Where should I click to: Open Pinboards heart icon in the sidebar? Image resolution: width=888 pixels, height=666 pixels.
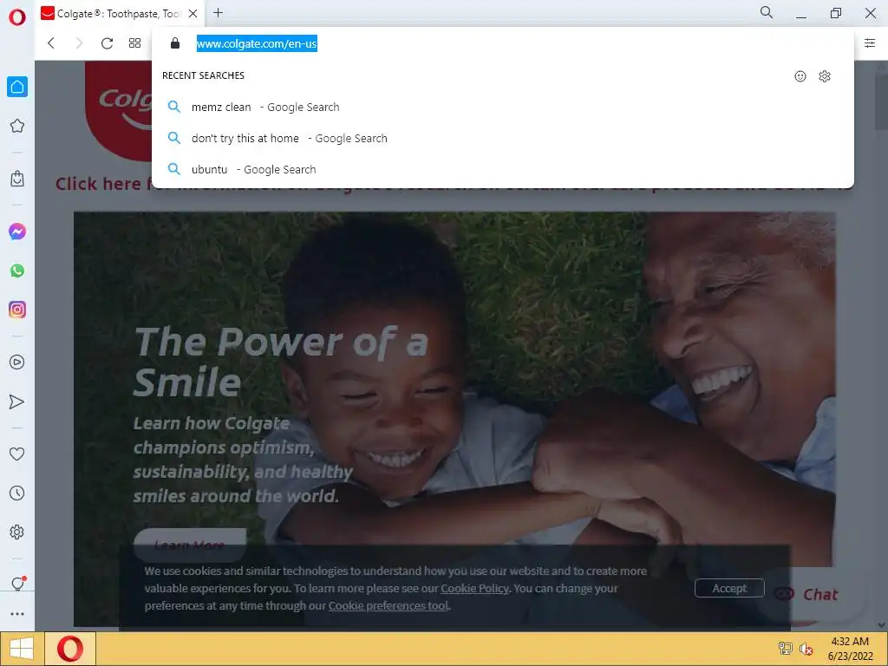(x=17, y=454)
